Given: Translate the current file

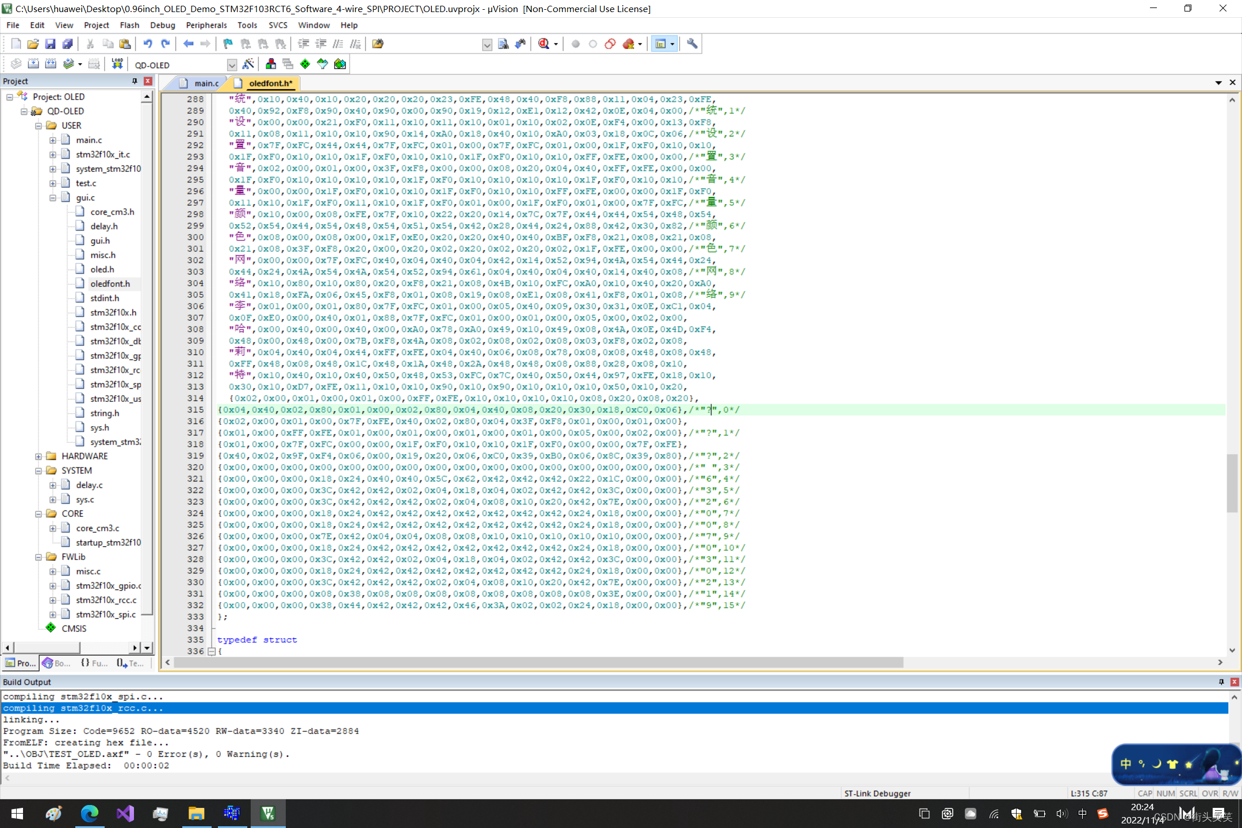Looking at the screenshot, I should pos(16,64).
